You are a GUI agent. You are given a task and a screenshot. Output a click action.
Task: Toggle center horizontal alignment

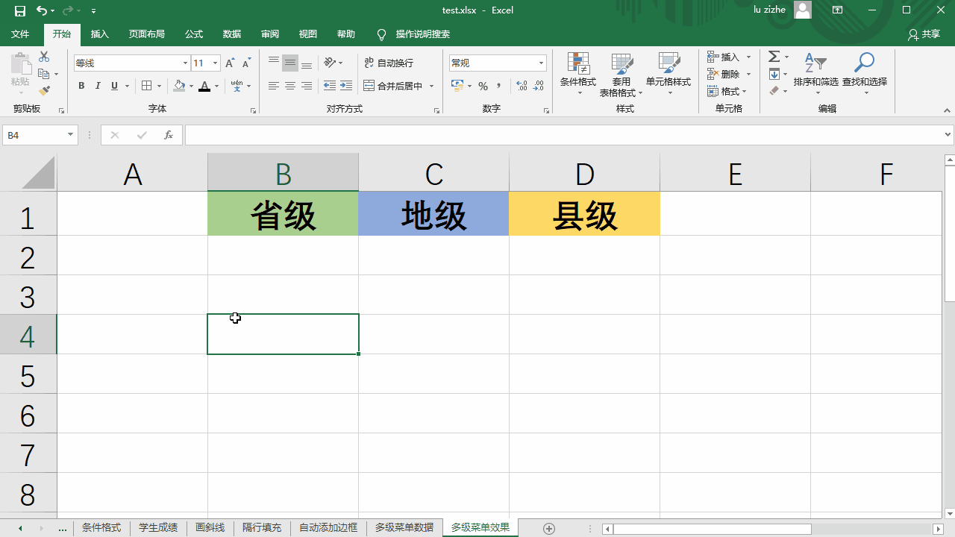290,86
